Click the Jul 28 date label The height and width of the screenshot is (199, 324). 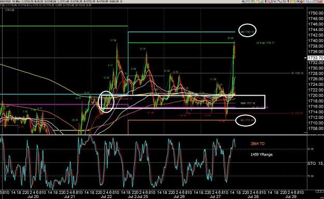pyautogui.click(x=253, y=196)
